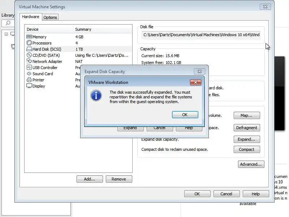This screenshot has width=289, height=217.
Task: Close the Virtual Machine Settings window
Action: pos(265,7)
